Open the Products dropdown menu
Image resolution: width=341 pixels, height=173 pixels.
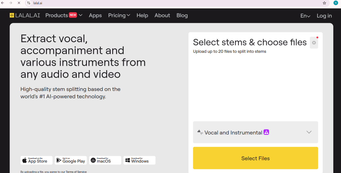pos(64,15)
